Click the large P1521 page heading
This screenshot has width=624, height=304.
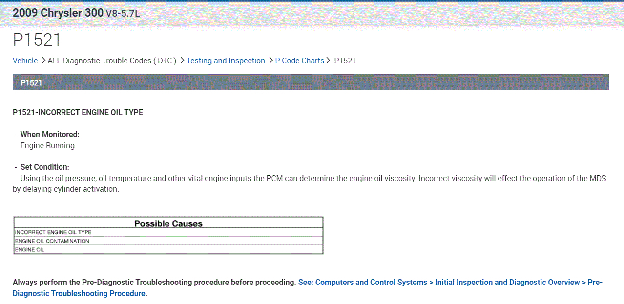[x=37, y=40]
